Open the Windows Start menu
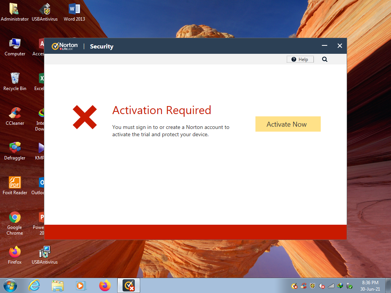 [x=10, y=285]
